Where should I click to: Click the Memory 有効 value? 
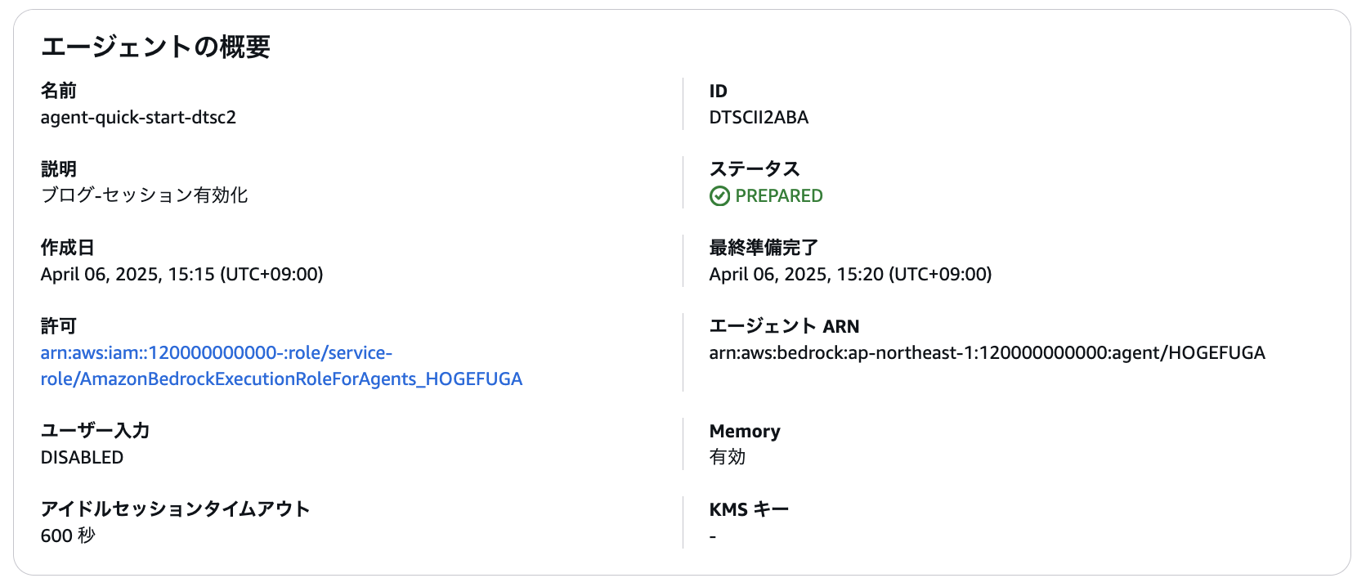click(x=727, y=457)
